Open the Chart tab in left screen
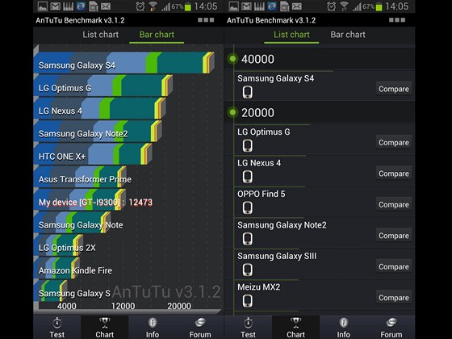 click(104, 327)
